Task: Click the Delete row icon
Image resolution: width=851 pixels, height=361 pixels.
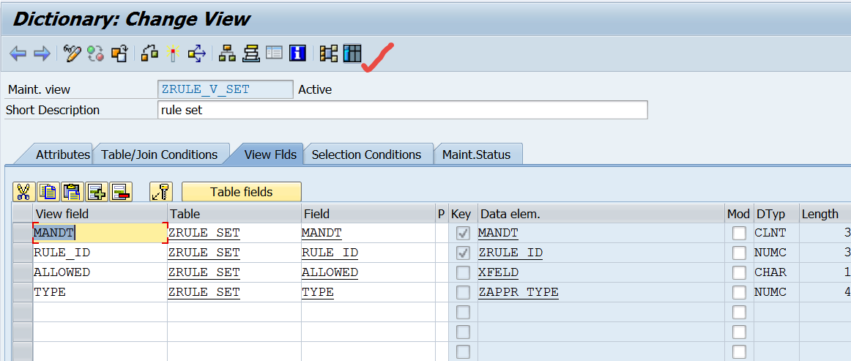Action: click(121, 192)
